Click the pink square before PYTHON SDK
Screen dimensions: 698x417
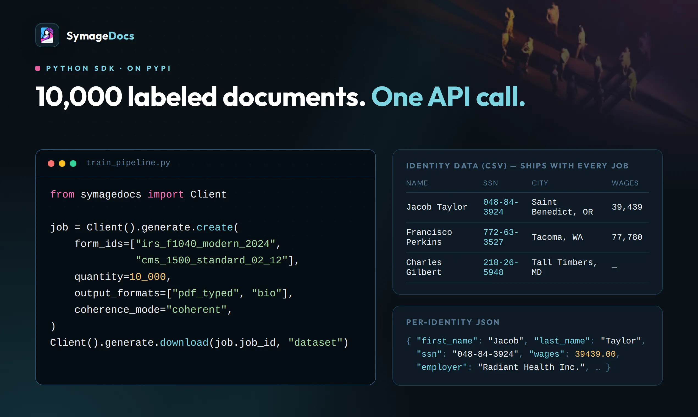[x=38, y=68]
